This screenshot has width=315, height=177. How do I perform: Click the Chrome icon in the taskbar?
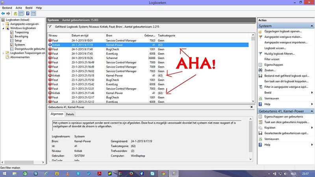162,173
